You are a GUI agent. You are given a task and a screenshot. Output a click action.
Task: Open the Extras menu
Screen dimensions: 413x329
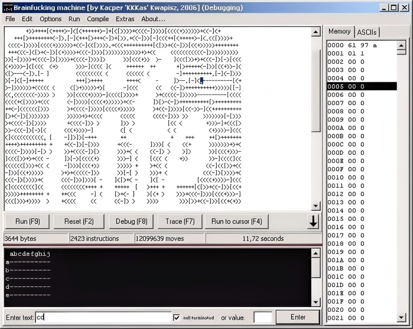[x=125, y=19]
